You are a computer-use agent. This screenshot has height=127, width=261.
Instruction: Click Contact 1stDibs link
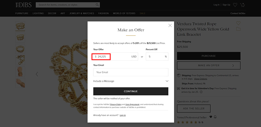[x=238, y=13]
